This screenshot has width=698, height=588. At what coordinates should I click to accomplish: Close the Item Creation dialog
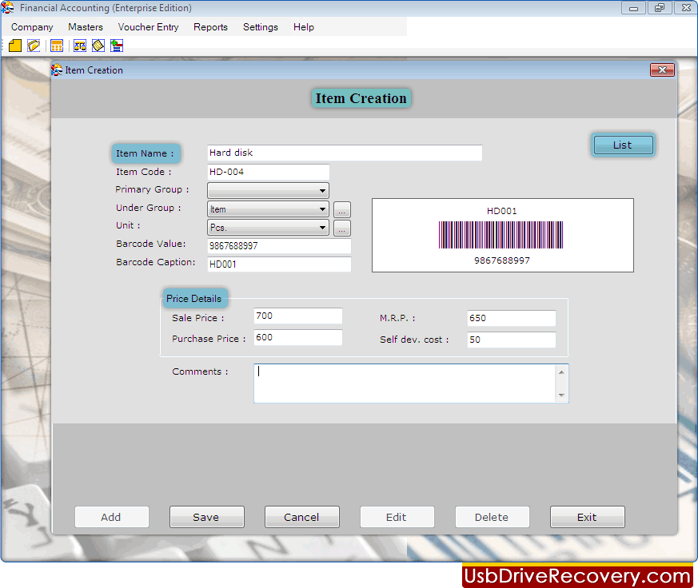(x=662, y=70)
